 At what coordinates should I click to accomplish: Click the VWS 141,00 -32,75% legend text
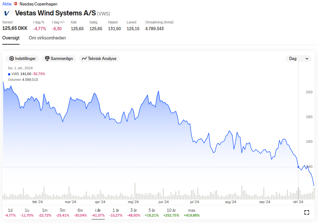point(28,74)
